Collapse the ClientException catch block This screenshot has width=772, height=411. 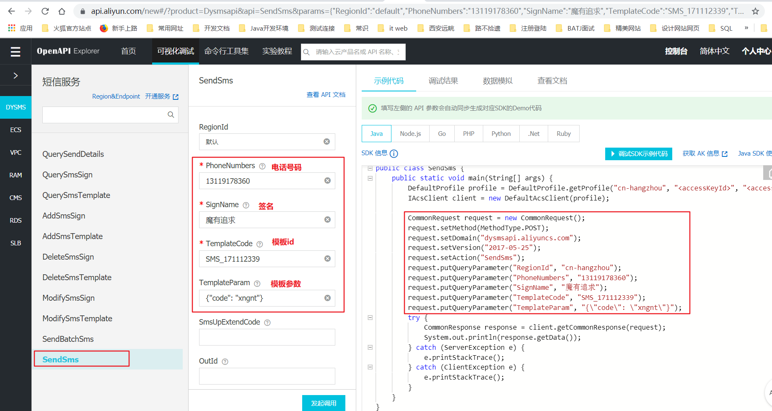pos(370,367)
